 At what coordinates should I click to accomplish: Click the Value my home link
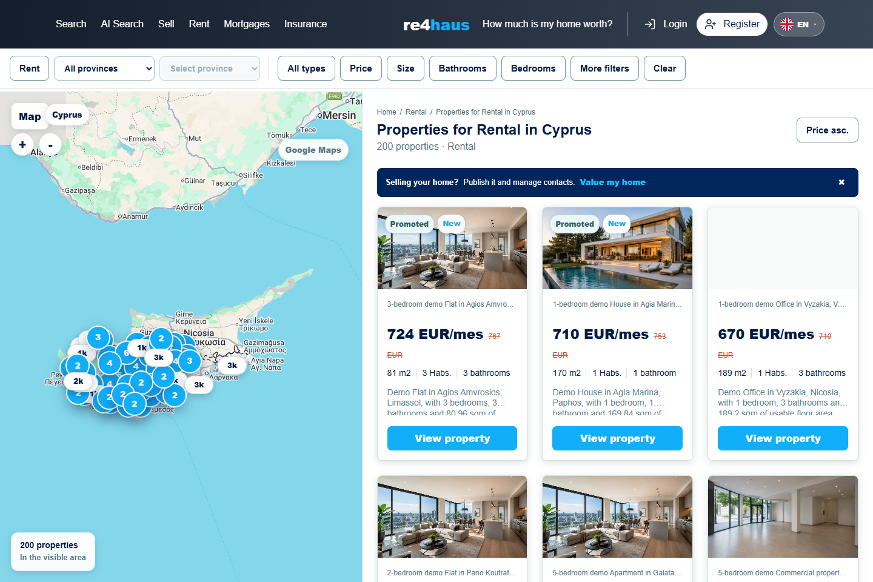coord(612,182)
